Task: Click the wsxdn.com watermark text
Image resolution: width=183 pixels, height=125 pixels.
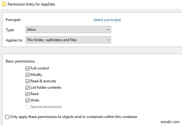Action: (172, 122)
